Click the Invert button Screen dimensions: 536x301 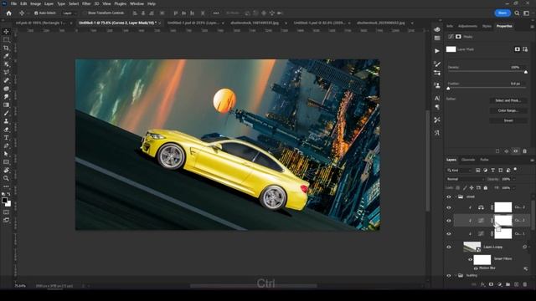click(x=508, y=120)
